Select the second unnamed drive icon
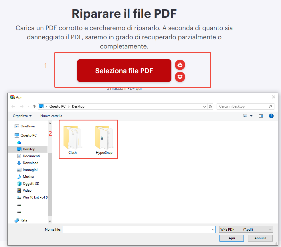281x247 pixels. [x=19, y=212]
